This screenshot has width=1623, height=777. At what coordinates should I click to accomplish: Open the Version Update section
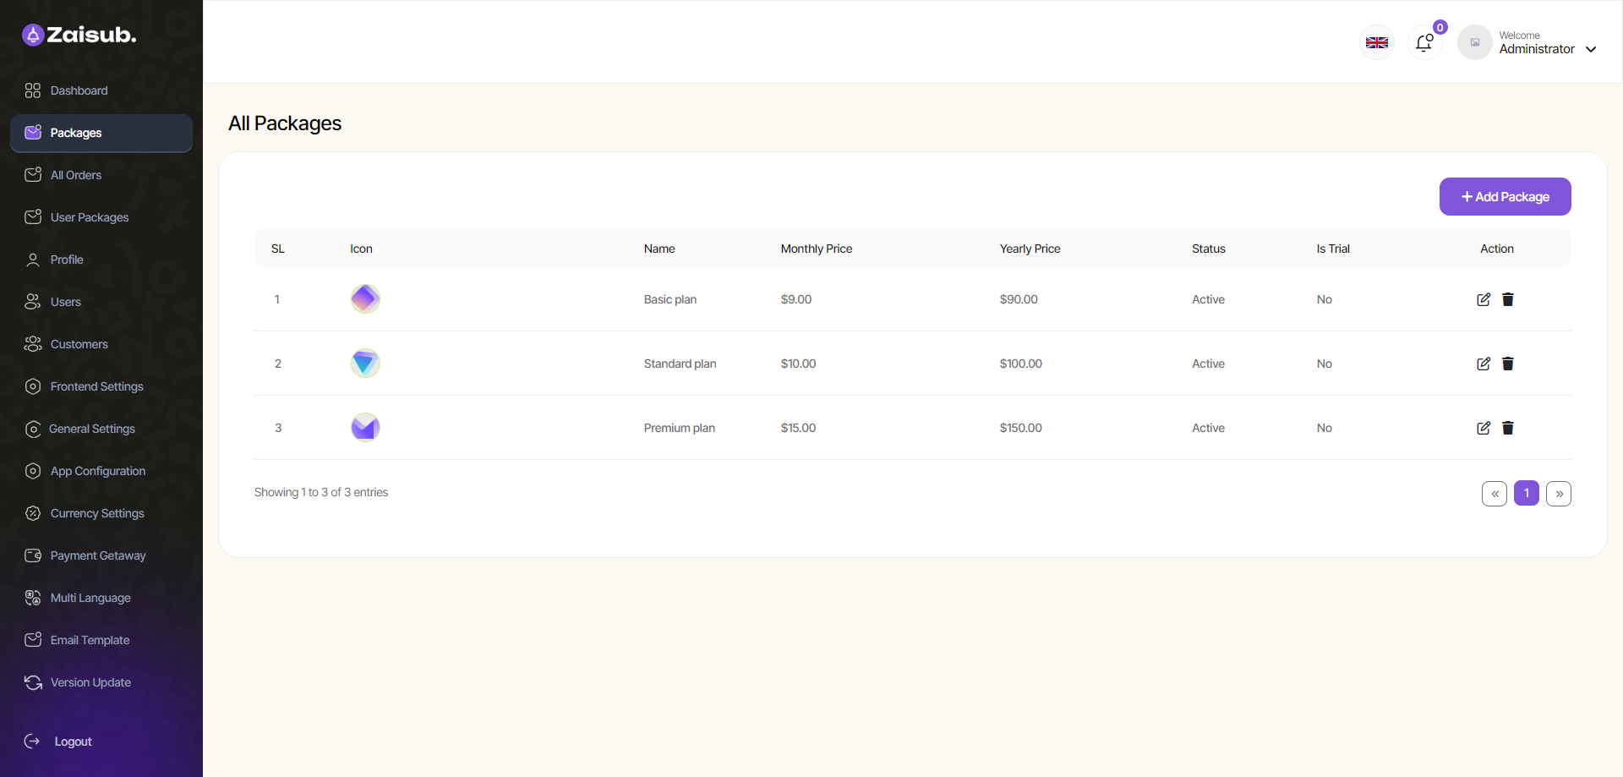pos(90,682)
